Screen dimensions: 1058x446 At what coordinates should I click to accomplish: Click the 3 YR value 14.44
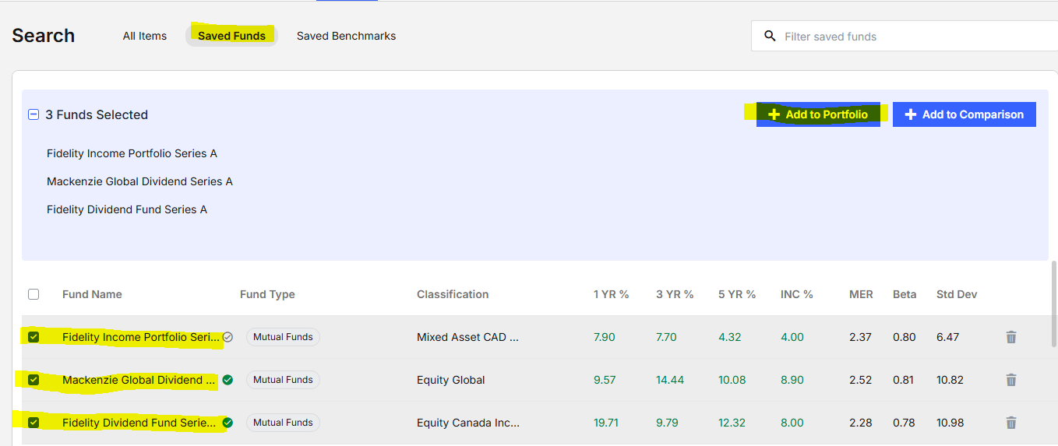pos(670,380)
